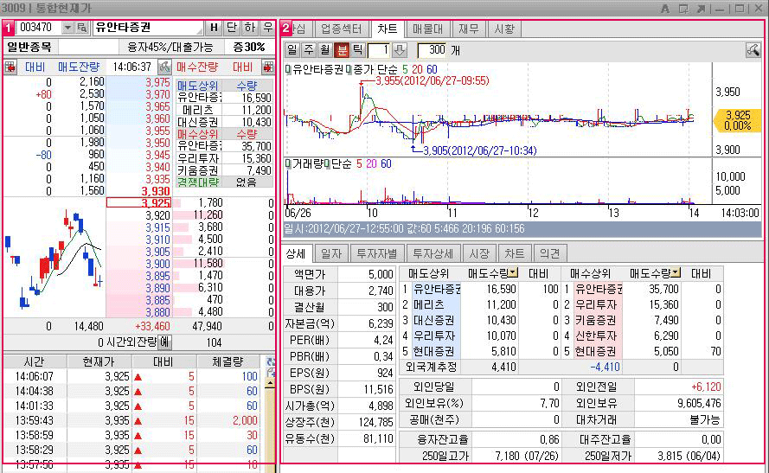Open 매도수량 column dropdown under 매도상위

point(513,272)
